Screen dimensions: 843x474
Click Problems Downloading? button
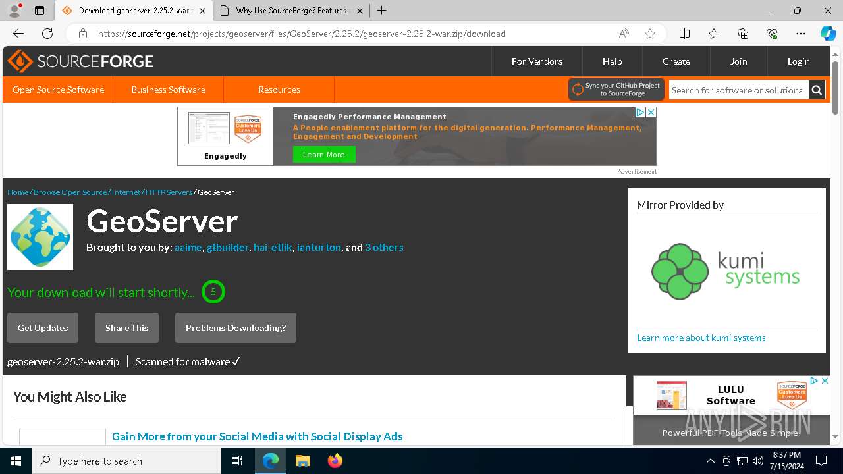pos(236,328)
